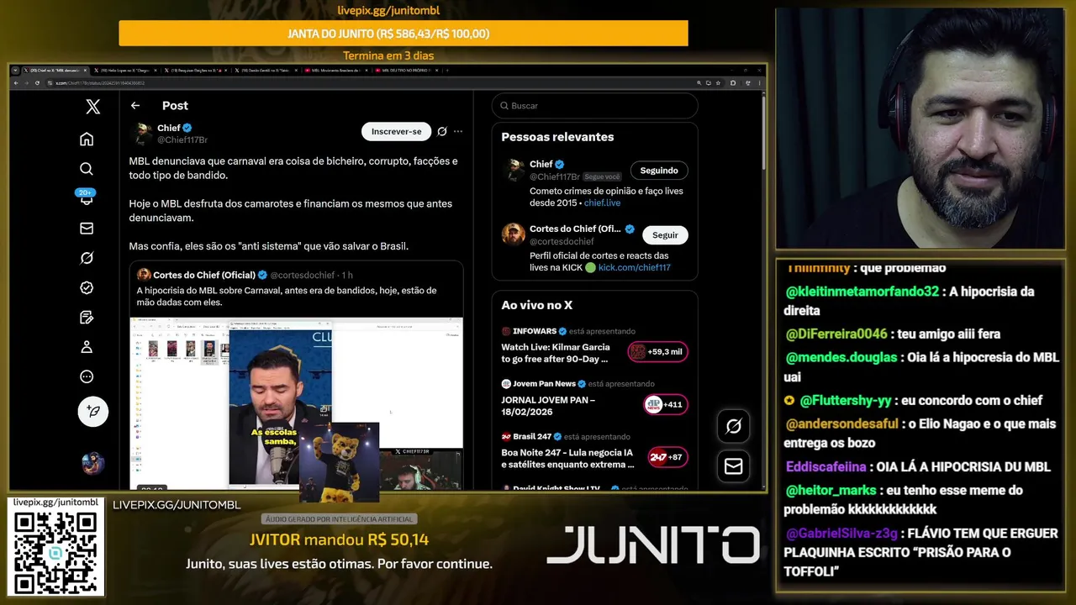Reload the page with browser refresh icon
The height and width of the screenshot is (605, 1076).
tap(37, 82)
